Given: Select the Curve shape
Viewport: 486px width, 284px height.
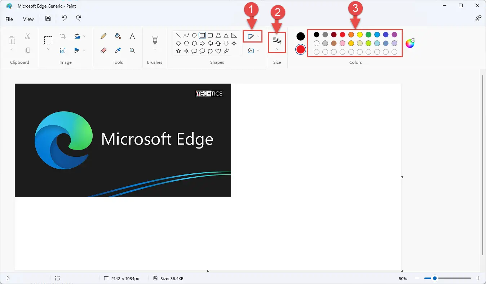Looking at the screenshot, I should [186, 35].
